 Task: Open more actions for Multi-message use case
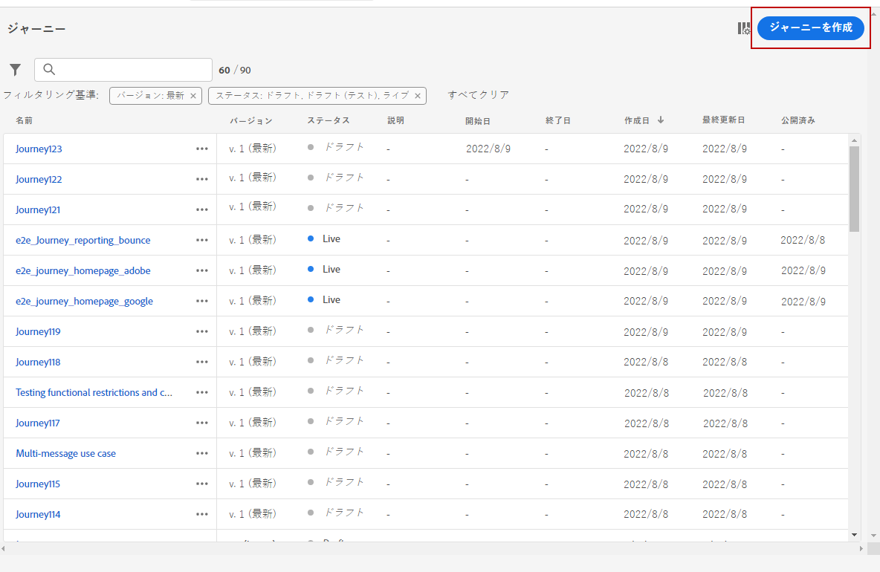tap(202, 453)
